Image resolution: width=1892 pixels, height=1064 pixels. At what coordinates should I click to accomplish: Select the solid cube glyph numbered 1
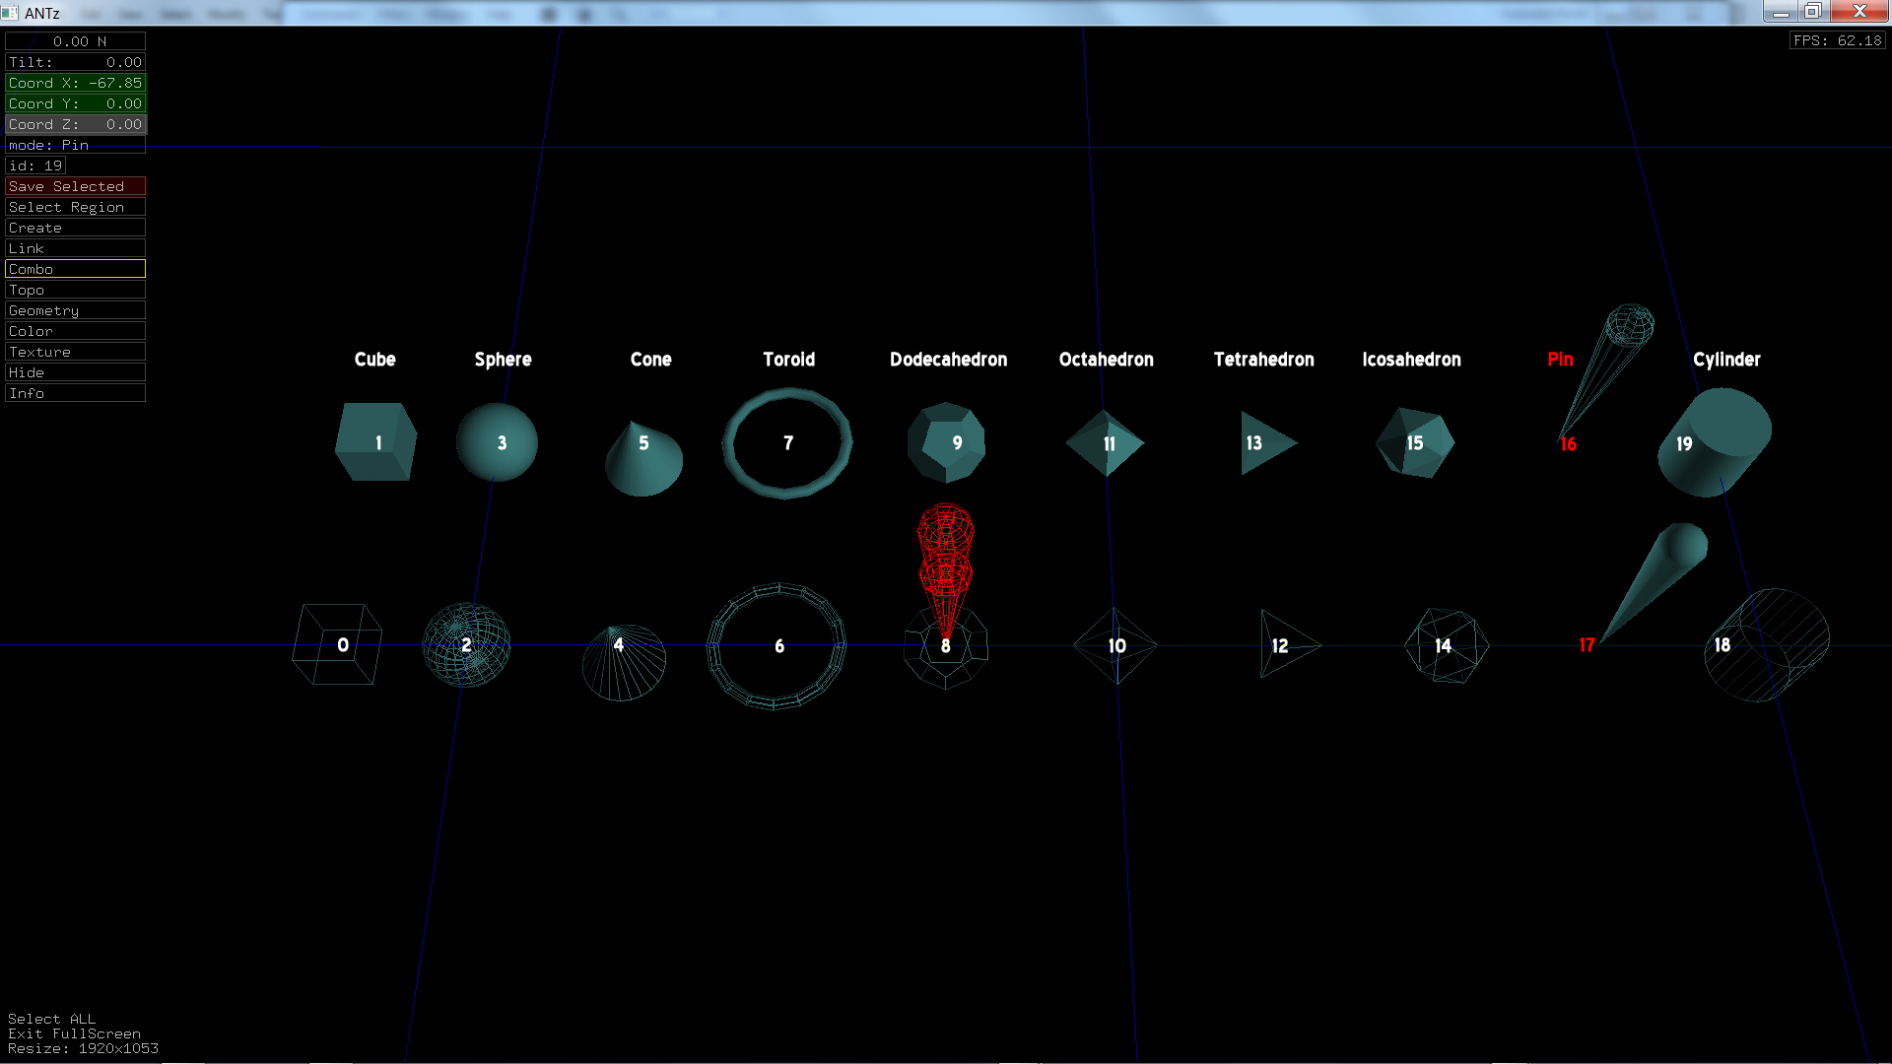375,442
